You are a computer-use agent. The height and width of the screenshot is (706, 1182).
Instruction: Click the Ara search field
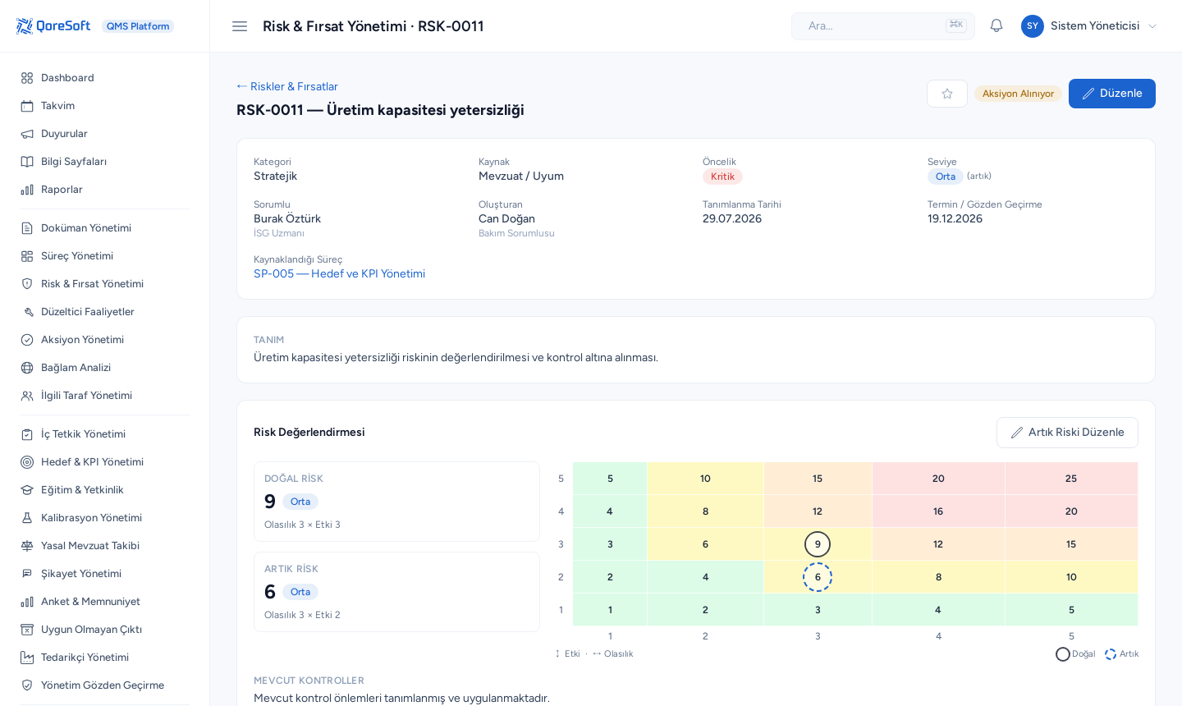coord(883,26)
